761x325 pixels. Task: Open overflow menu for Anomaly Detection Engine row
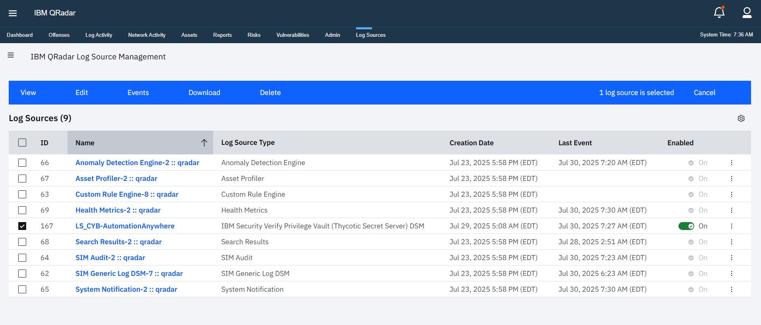[731, 163]
